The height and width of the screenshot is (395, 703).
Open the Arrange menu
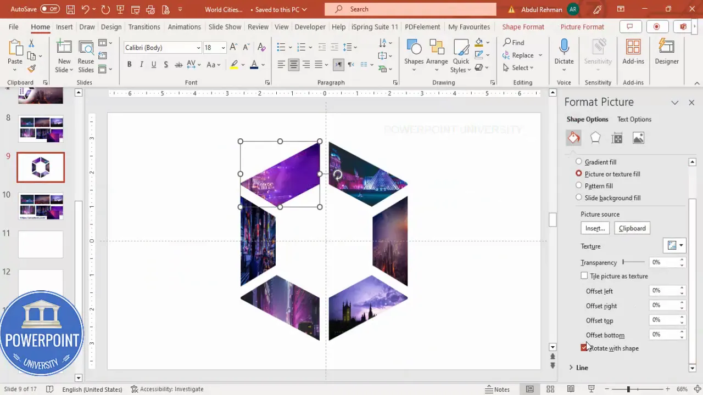coord(437,55)
